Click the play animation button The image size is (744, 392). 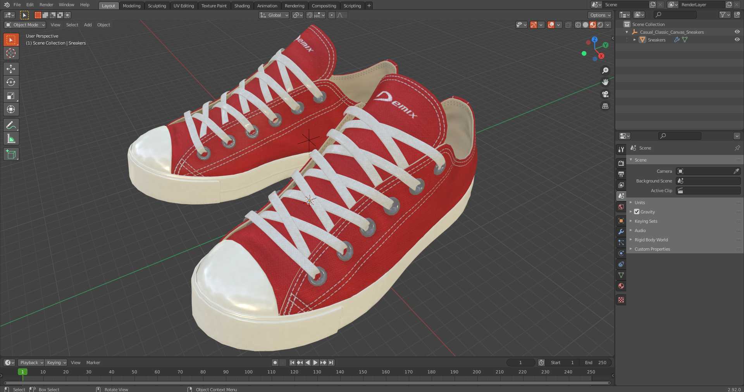click(315, 363)
